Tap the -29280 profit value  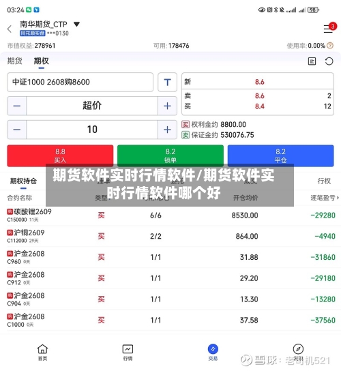click(x=323, y=216)
